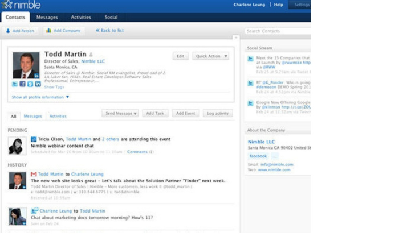Open @klintron link in social stream
399x249 pixels.
271,107
